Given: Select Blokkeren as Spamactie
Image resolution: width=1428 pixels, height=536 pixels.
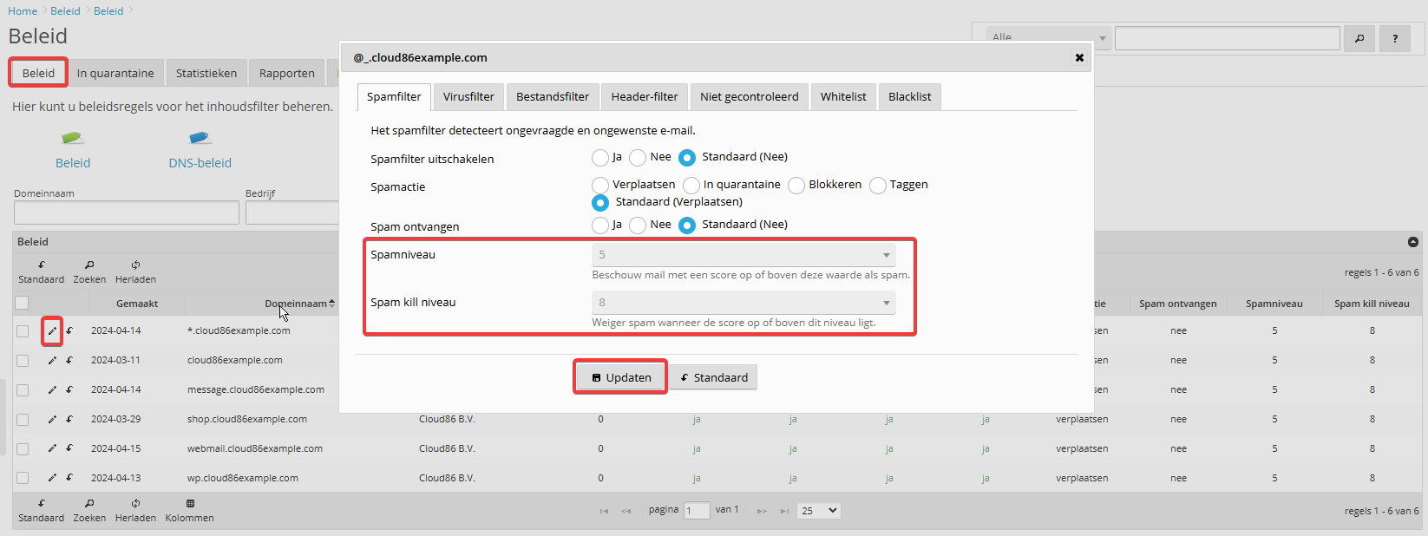Looking at the screenshot, I should [x=796, y=186].
